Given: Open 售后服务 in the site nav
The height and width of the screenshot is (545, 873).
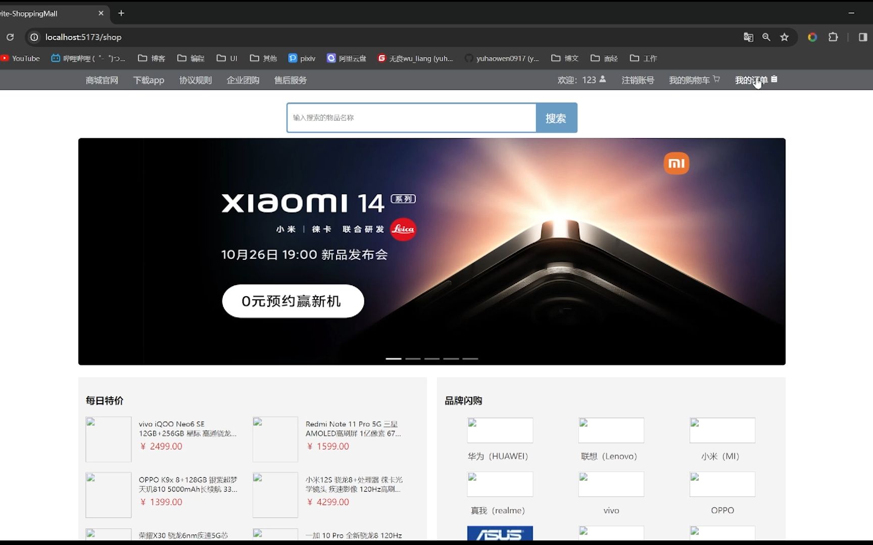Looking at the screenshot, I should coord(290,80).
